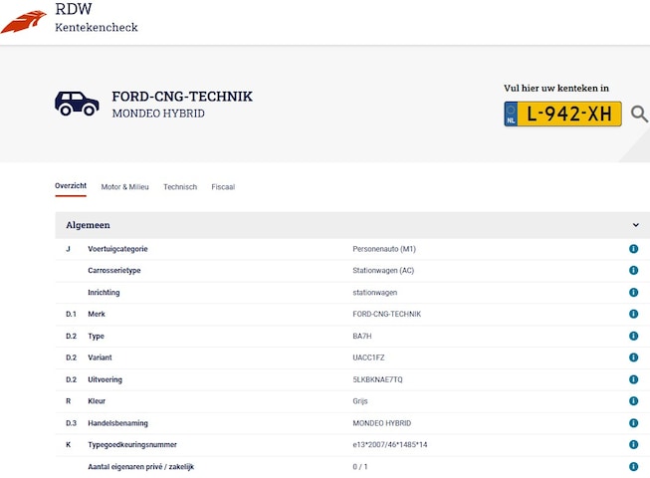Switch to the Motor & Milieu tab
This screenshot has height=478, width=650.
(x=124, y=187)
